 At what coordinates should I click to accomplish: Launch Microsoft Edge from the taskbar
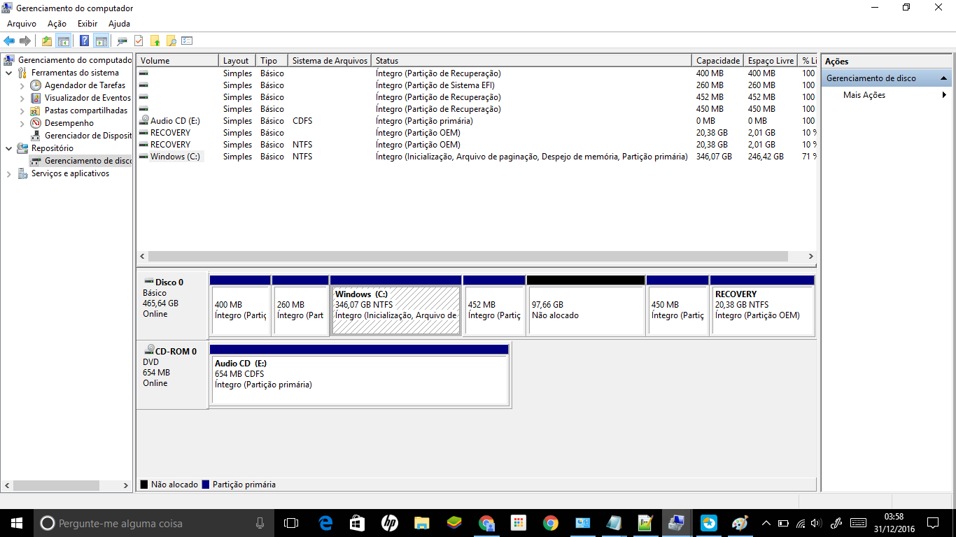(325, 523)
